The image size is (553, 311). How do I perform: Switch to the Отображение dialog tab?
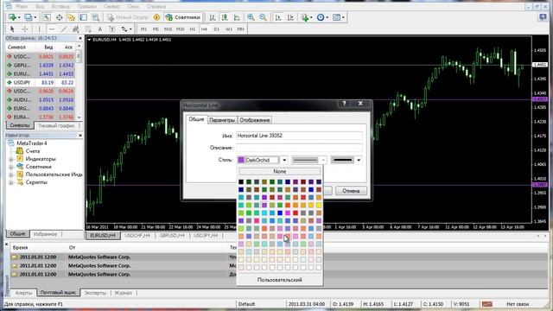coord(255,120)
